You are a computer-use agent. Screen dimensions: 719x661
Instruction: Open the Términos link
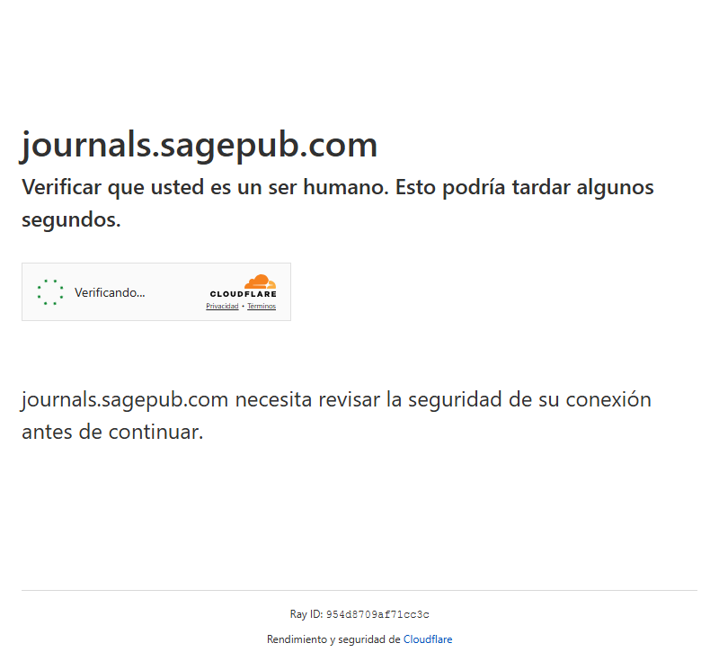tap(262, 306)
